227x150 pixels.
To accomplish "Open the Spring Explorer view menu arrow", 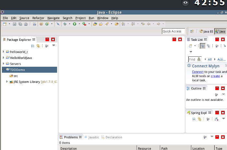I will (x=223, y=119).
